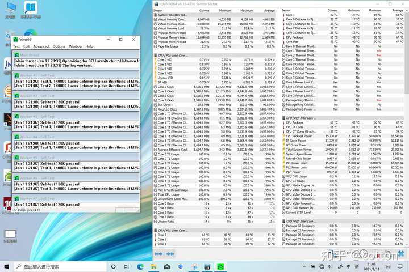Click the Maximum column header in left sensor pane

pyautogui.click(x=247, y=10)
